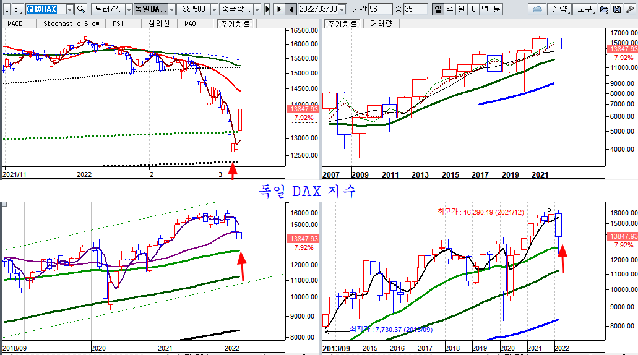The height and width of the screenshot is (355, 638).
Task: Switch to the 월 (monthly) period toggle
Action: pos(462,9)
